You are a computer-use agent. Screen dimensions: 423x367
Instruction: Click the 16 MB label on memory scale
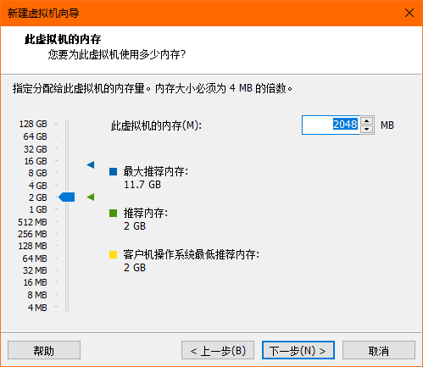point(35,282)
